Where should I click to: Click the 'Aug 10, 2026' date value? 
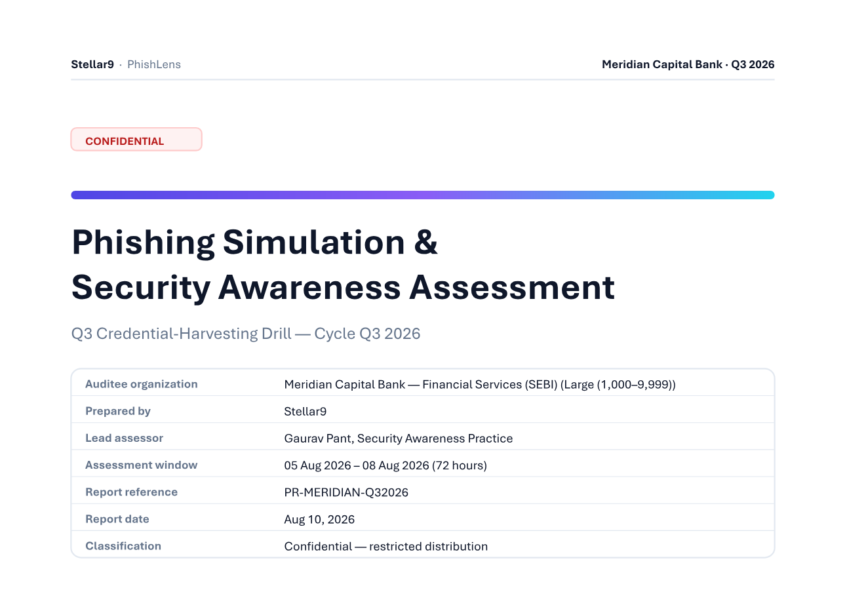click(319, 519)
